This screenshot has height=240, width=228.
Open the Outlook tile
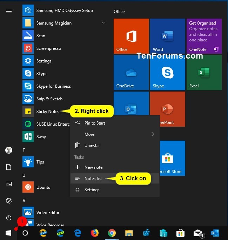(131, 103)
